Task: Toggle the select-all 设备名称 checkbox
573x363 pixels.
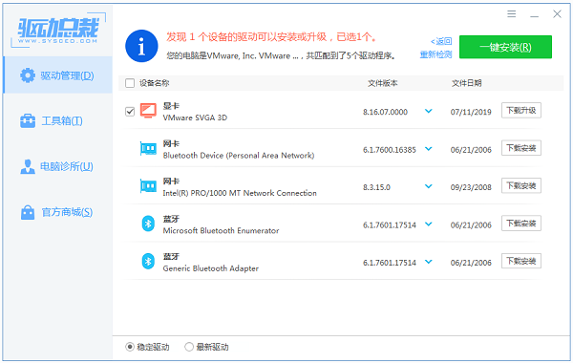Action: click(x=130, y=83)
